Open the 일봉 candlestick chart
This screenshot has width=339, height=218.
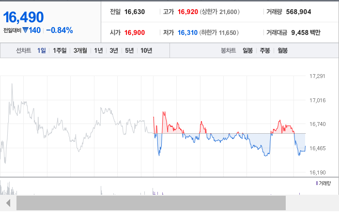pos(248,50)
